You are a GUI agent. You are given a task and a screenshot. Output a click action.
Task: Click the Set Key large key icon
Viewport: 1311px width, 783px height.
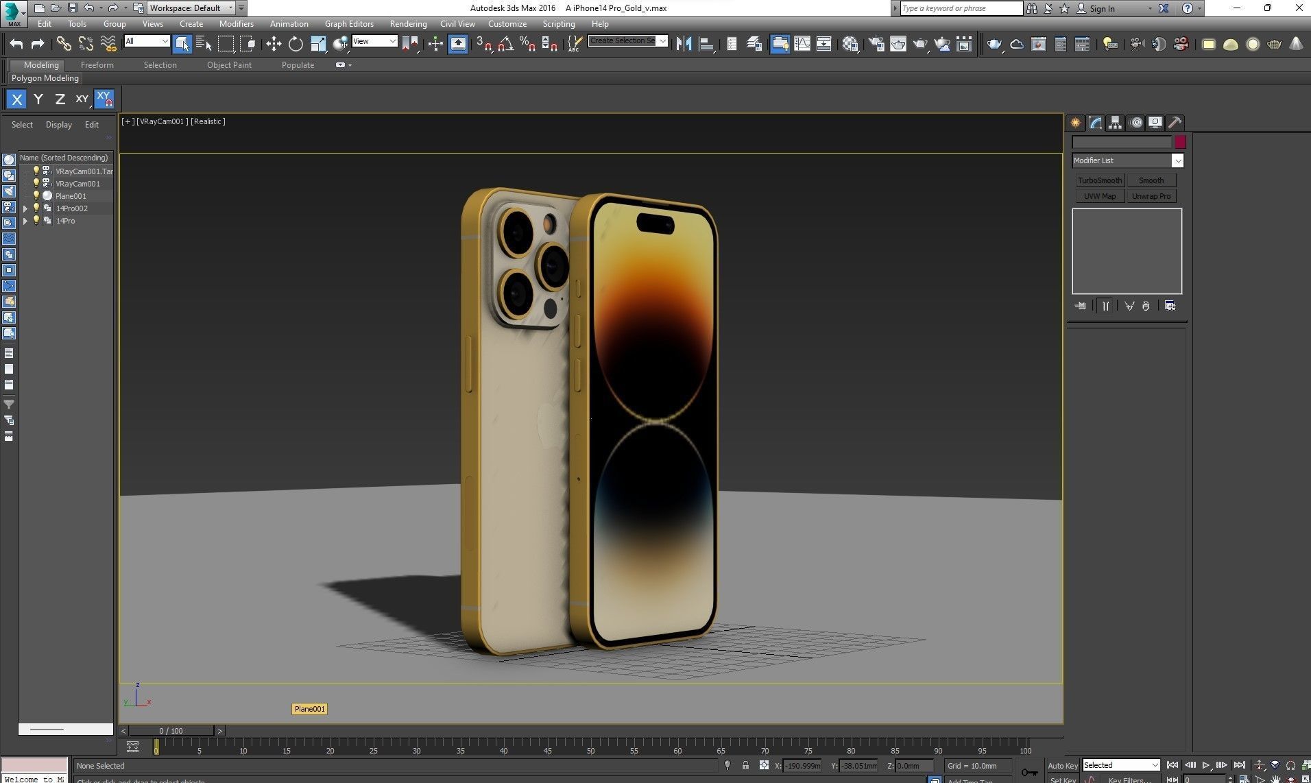[1029, 772]
